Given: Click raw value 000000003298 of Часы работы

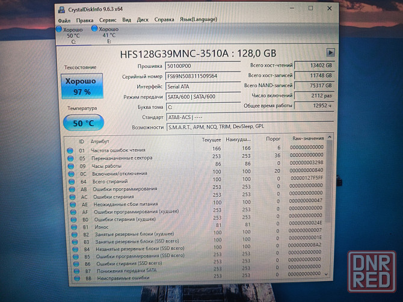Looking at the screenshot, I should point(306,162).
